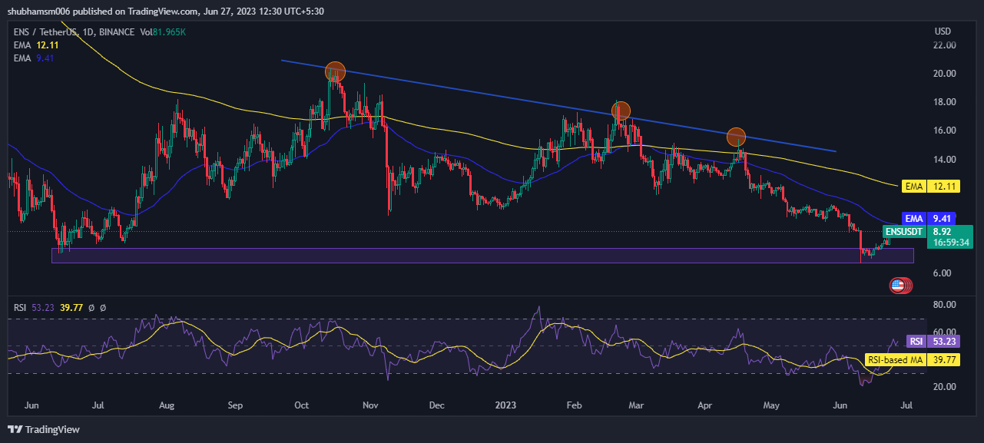Select the orange circle on February peak
This screenshot has width=984, height=443.
(621, 111)
